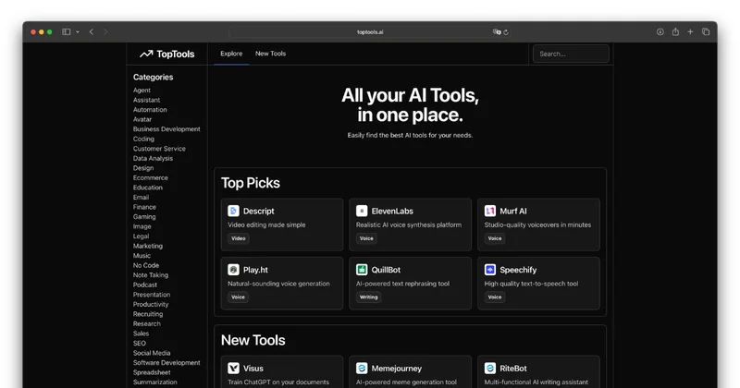The image size is (740, 388).
Task: Expand the sidebar dropdown chevron in Safari
Action: click(78, 32)
